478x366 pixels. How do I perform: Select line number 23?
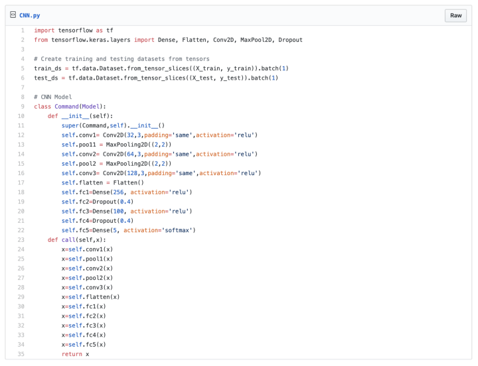click(x=21, y=240)
